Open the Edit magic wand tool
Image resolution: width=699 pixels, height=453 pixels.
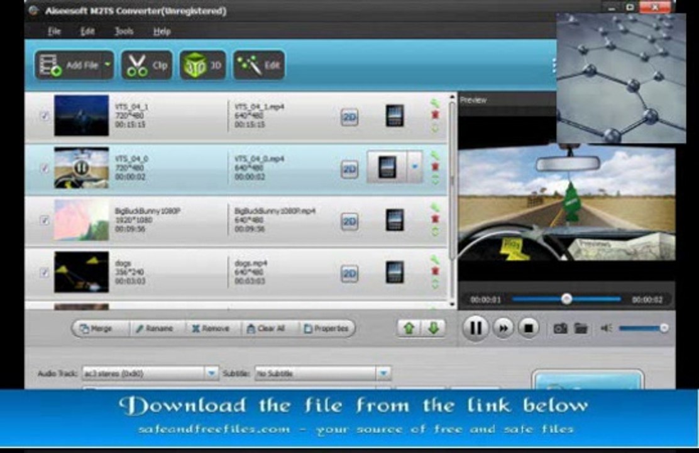258,65
